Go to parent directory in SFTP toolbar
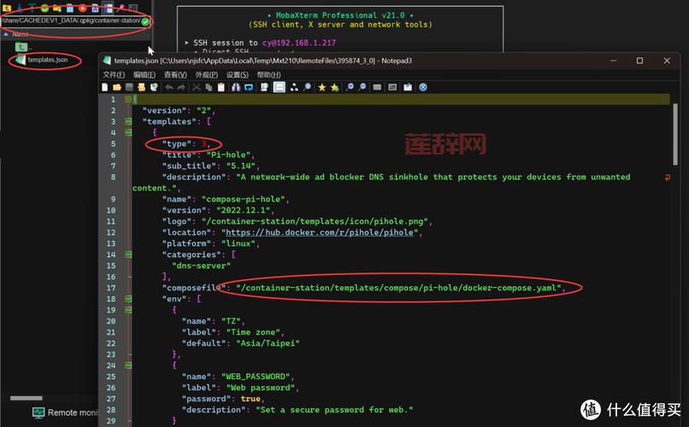The height and width of the screenshot is (427, 689). pos(7,9)
